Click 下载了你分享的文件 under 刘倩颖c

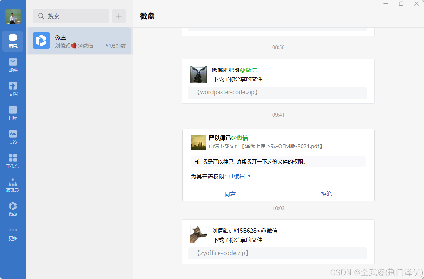(x=238, y=240)
